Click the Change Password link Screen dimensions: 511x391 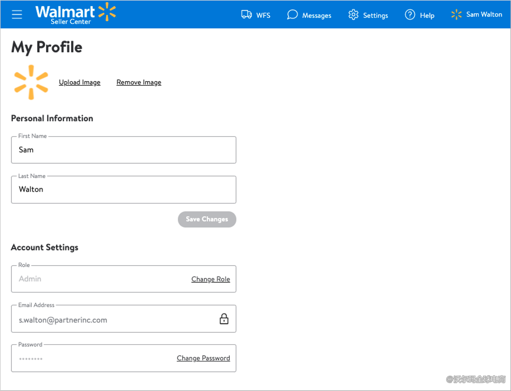(x=203, y=358)
